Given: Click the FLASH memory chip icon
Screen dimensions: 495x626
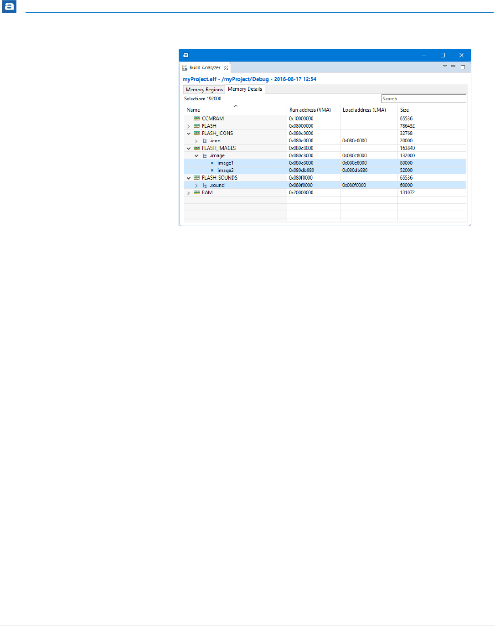Looking at the screenshot, I should (196, 126).
